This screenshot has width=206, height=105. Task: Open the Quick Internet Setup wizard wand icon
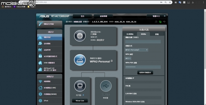[49, 24]
